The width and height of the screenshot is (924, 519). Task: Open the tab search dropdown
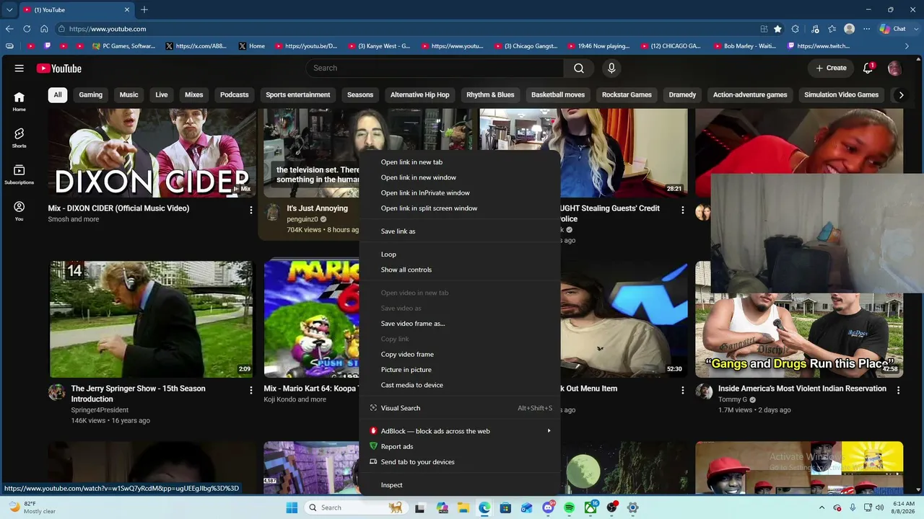(x=9, y=10)
